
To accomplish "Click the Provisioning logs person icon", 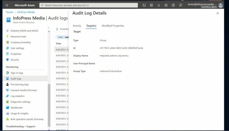I will [7, 84].
